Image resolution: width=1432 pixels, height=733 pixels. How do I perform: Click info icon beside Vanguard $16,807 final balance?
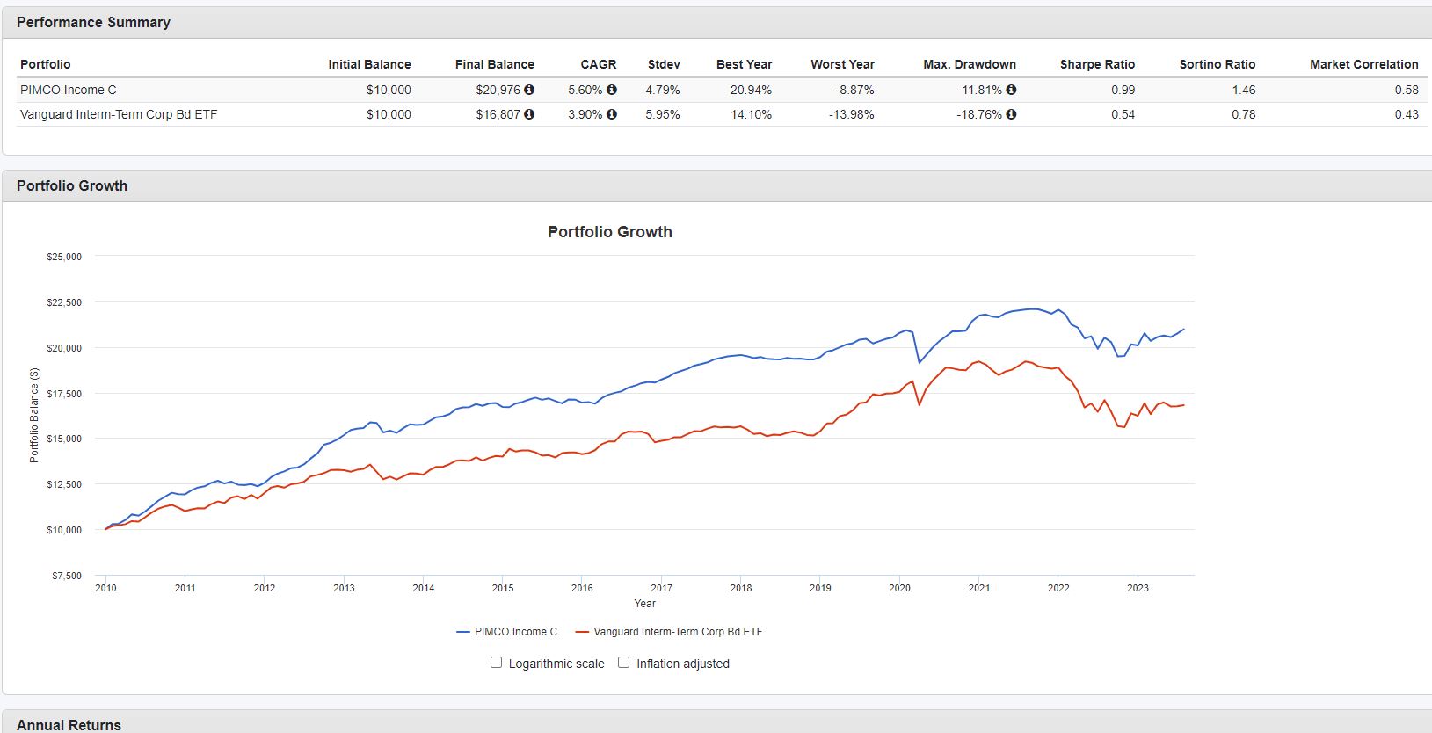529,114
